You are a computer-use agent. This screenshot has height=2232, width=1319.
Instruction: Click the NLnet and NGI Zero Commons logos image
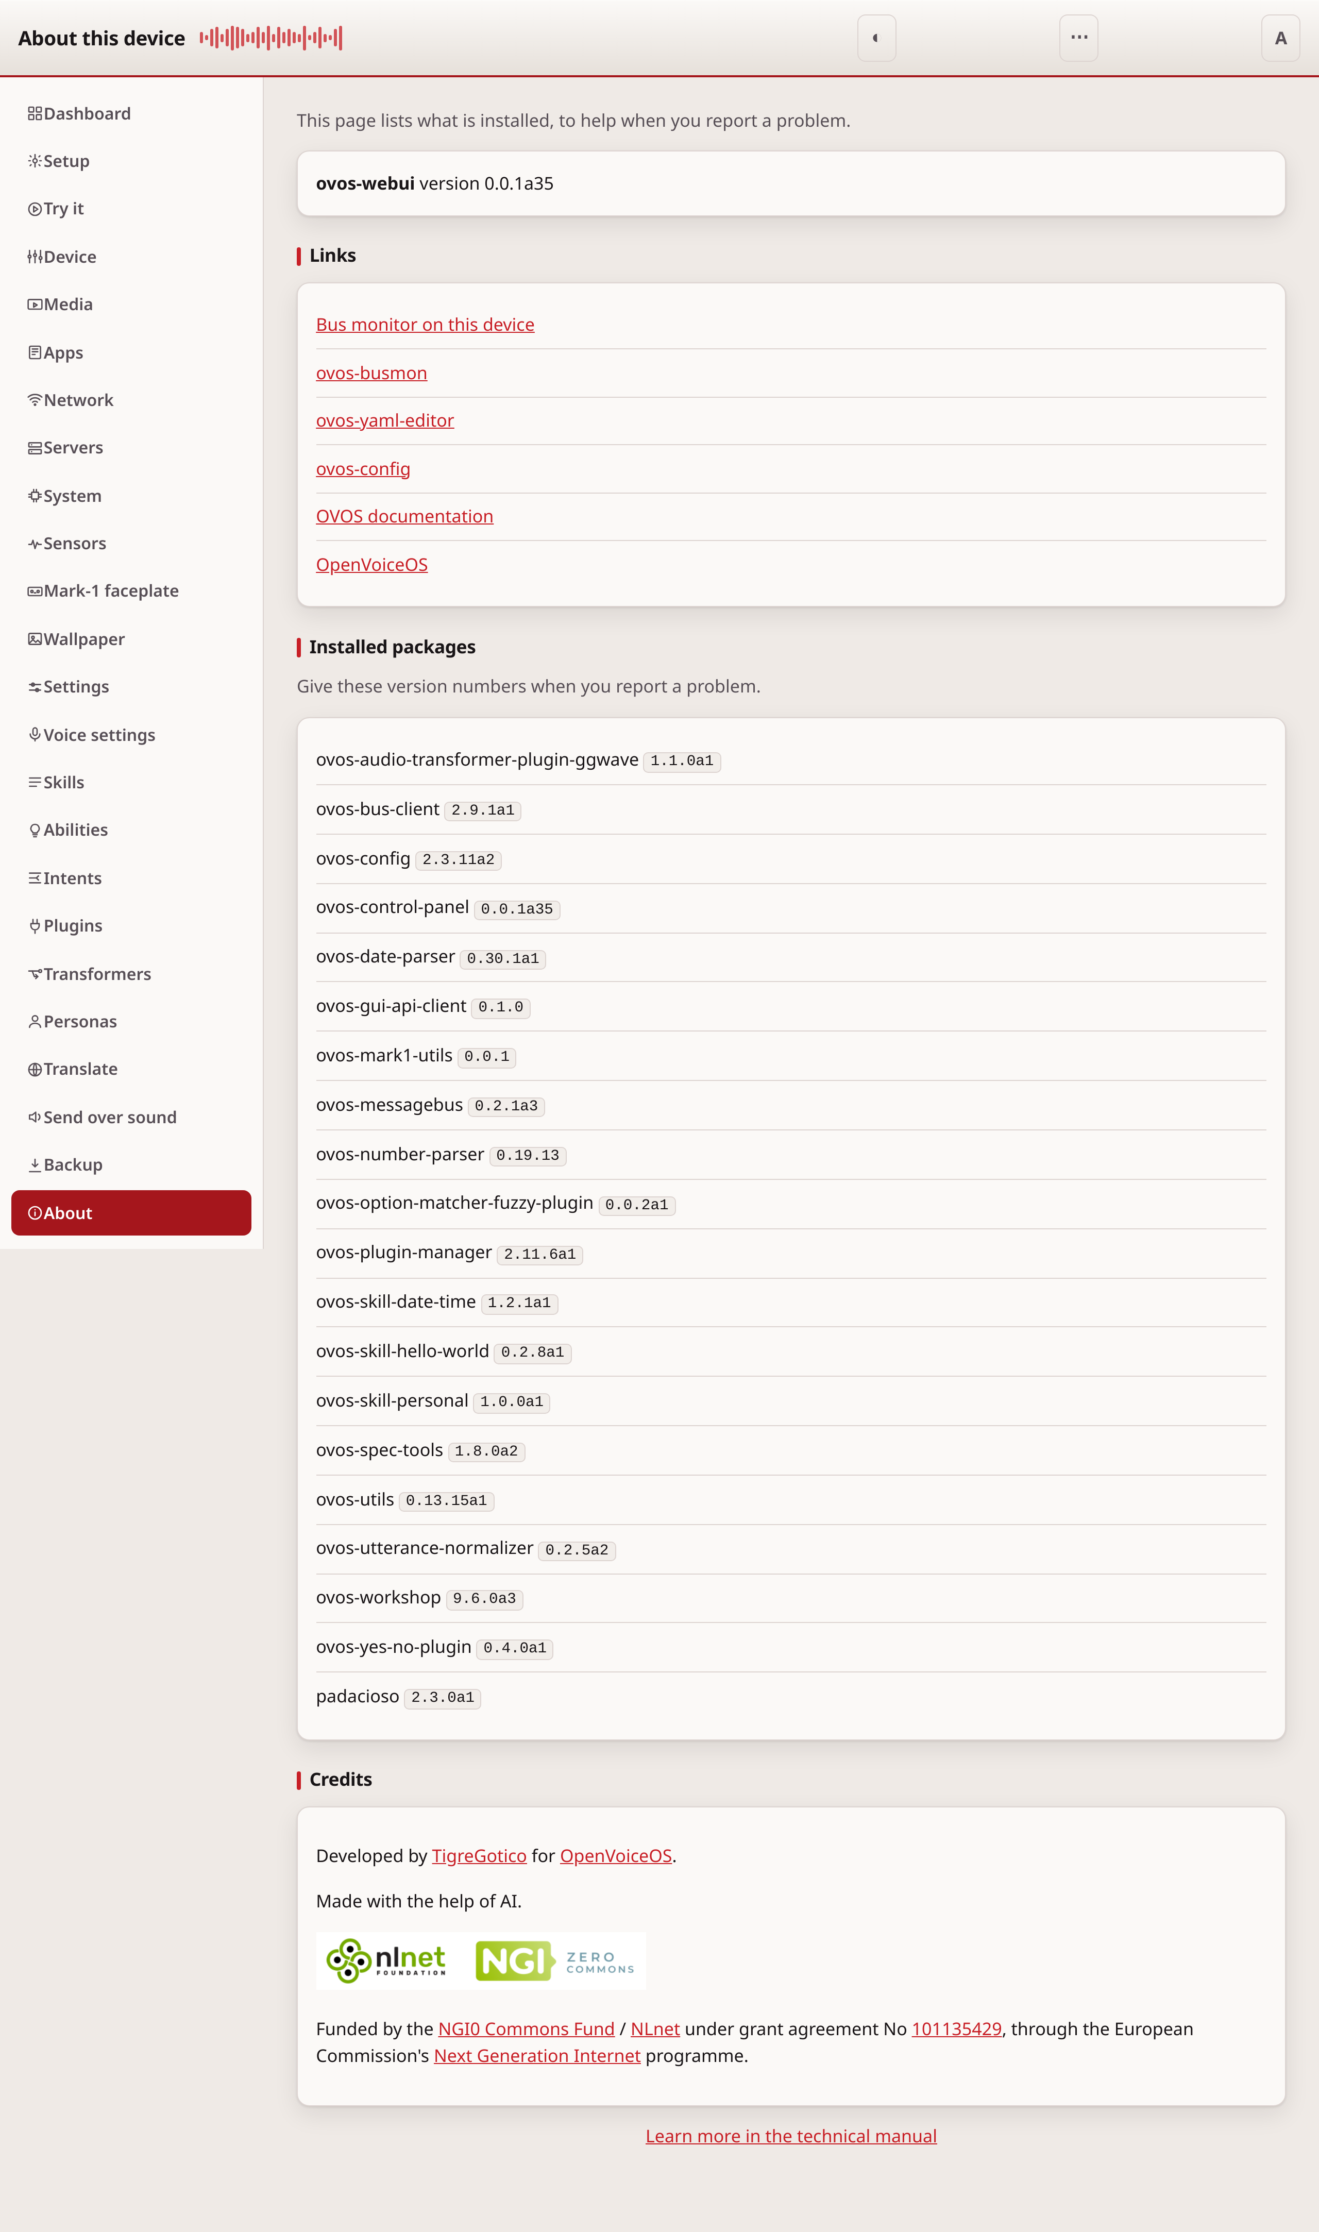pyautogui.click(x=481, y=1961)
